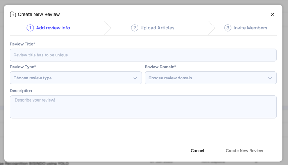Image resolution: width=288 pixels, height=165 pixels.
Task: Focus the Review Title input field
Action: point(143,55)
